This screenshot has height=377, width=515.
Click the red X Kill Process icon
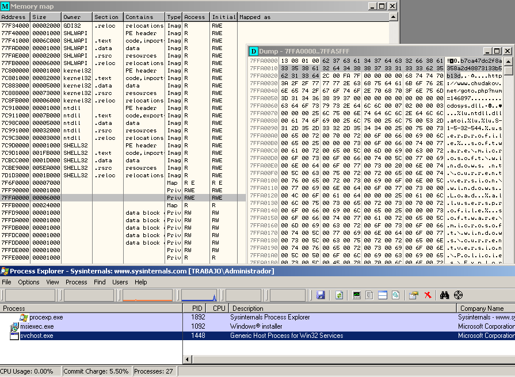click(428, 295)
